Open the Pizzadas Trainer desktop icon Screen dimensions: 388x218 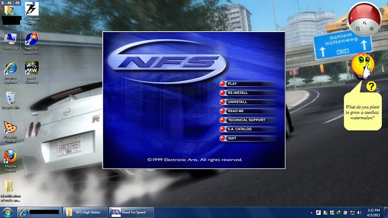[10, 132]
